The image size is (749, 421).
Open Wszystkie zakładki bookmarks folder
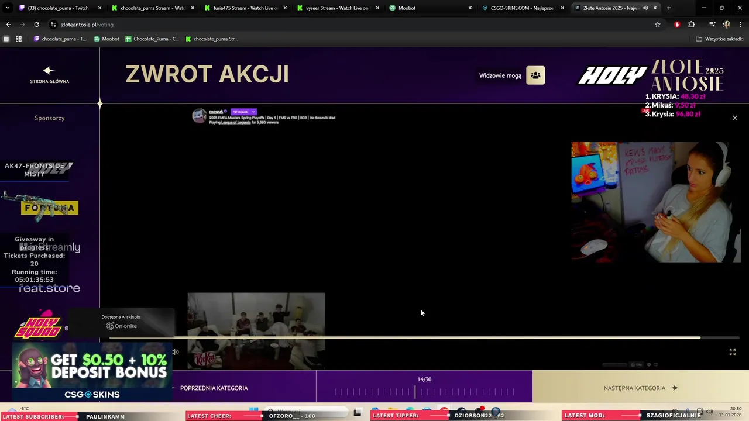[x=720, y=39]
